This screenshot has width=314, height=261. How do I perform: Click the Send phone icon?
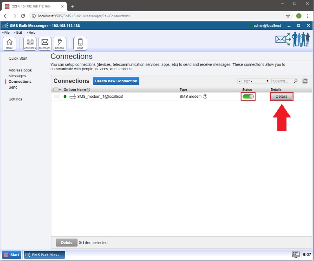pos(80,44)
